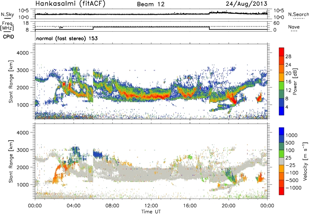The image size is (309, 214).
Task: Click the date '24/Aug/2013'
Action: point(246,4)
